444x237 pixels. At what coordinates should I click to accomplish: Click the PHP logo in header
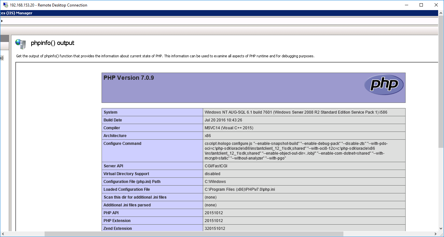click(384, 85)
